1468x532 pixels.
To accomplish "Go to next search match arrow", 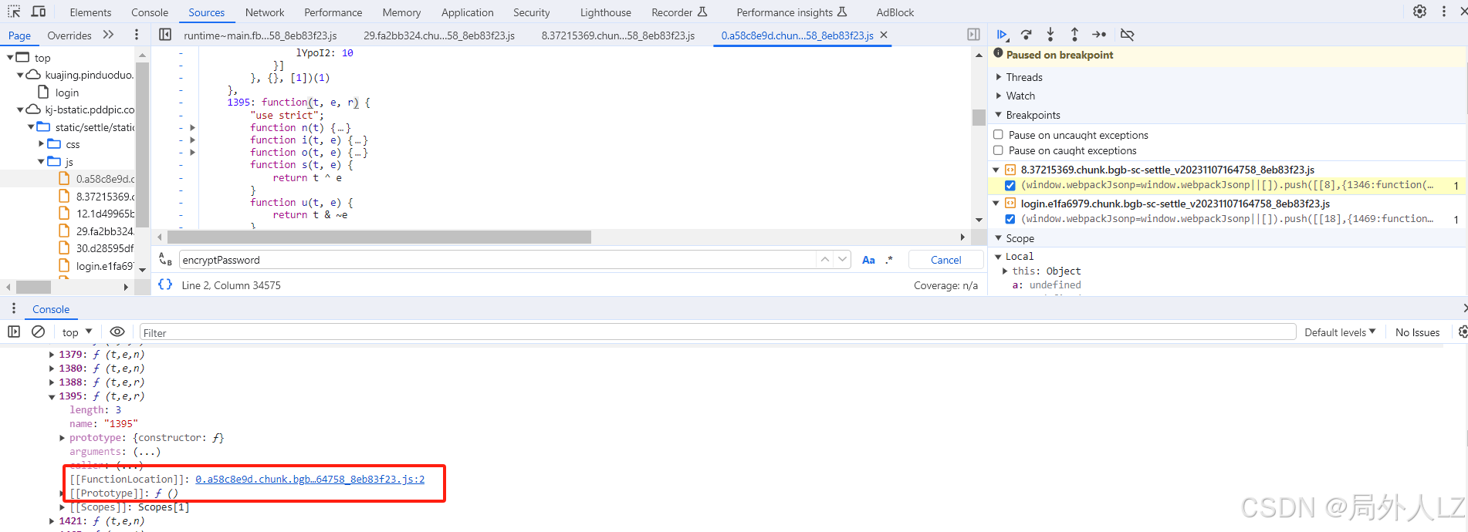I will [x=843, y=260].
